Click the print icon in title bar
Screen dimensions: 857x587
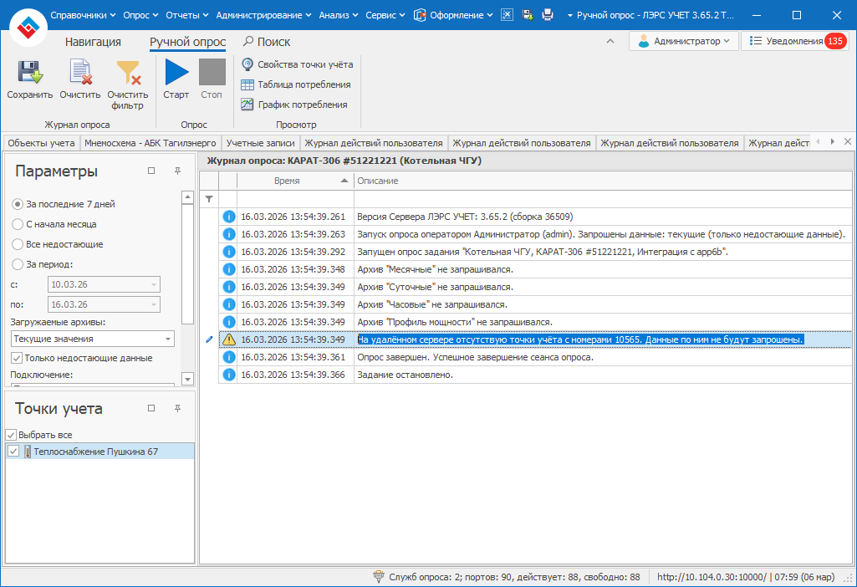pyautogui.click(x=548, y=15)
